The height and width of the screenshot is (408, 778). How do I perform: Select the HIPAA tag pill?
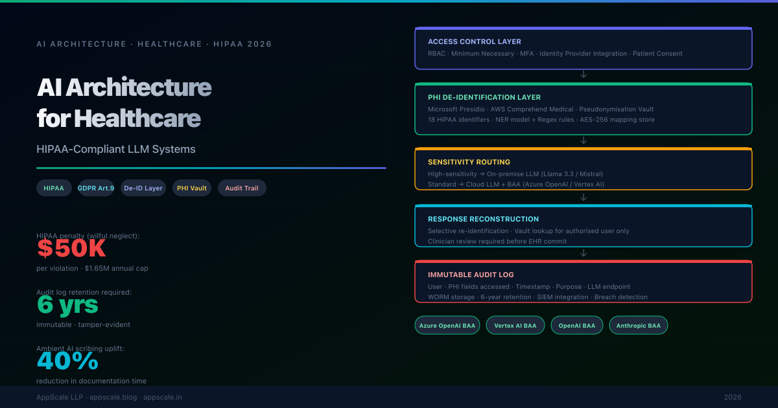[x=54, y=188]
